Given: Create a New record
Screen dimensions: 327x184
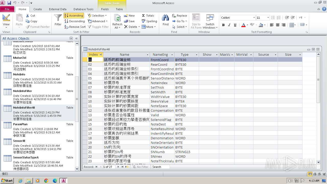Looking at the screenshot, I should [x=129, y=16].
